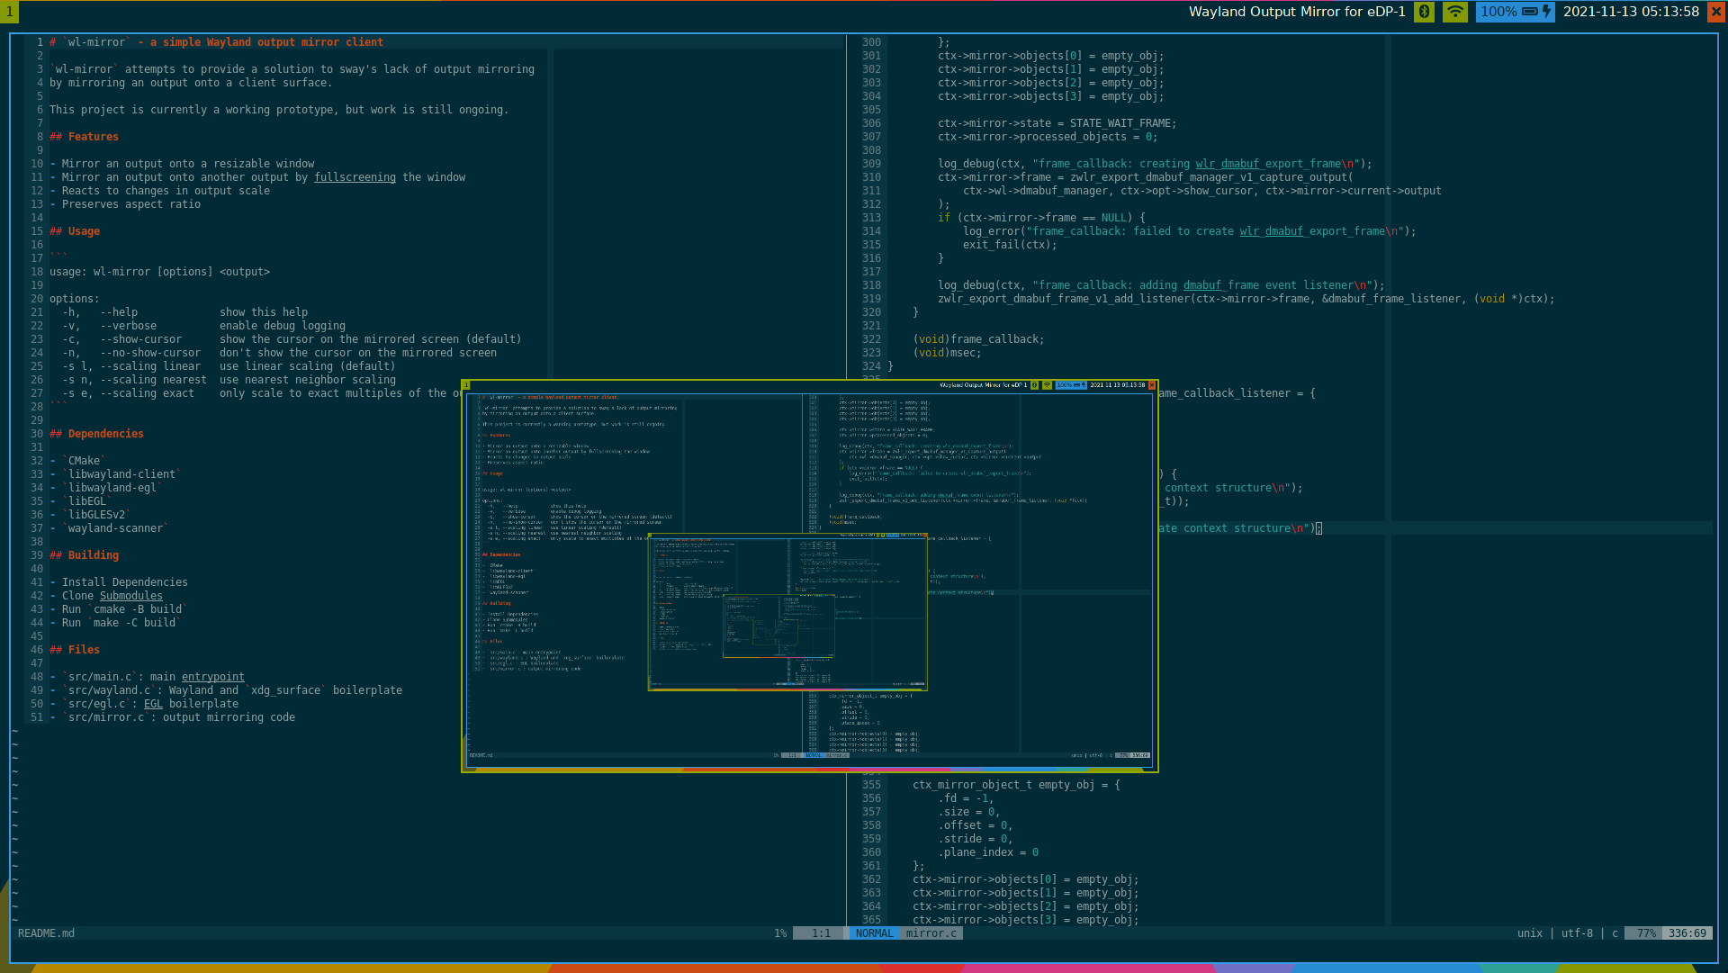Click the underlined word 'Submodules'
Screen dimensions: 1728x973
point(131,596)
